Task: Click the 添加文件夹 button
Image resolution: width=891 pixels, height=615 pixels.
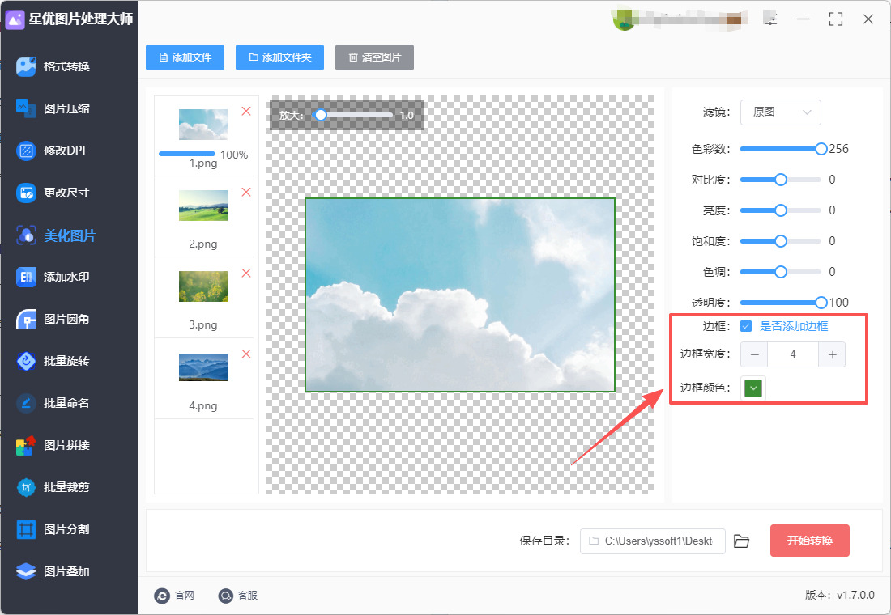Action: click(x=279, y=57)
